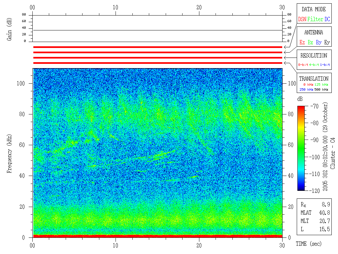Click the horizontal gain line in the gain plot
Image resolution: width=338 pixels, height=254 pixels.
157,30
